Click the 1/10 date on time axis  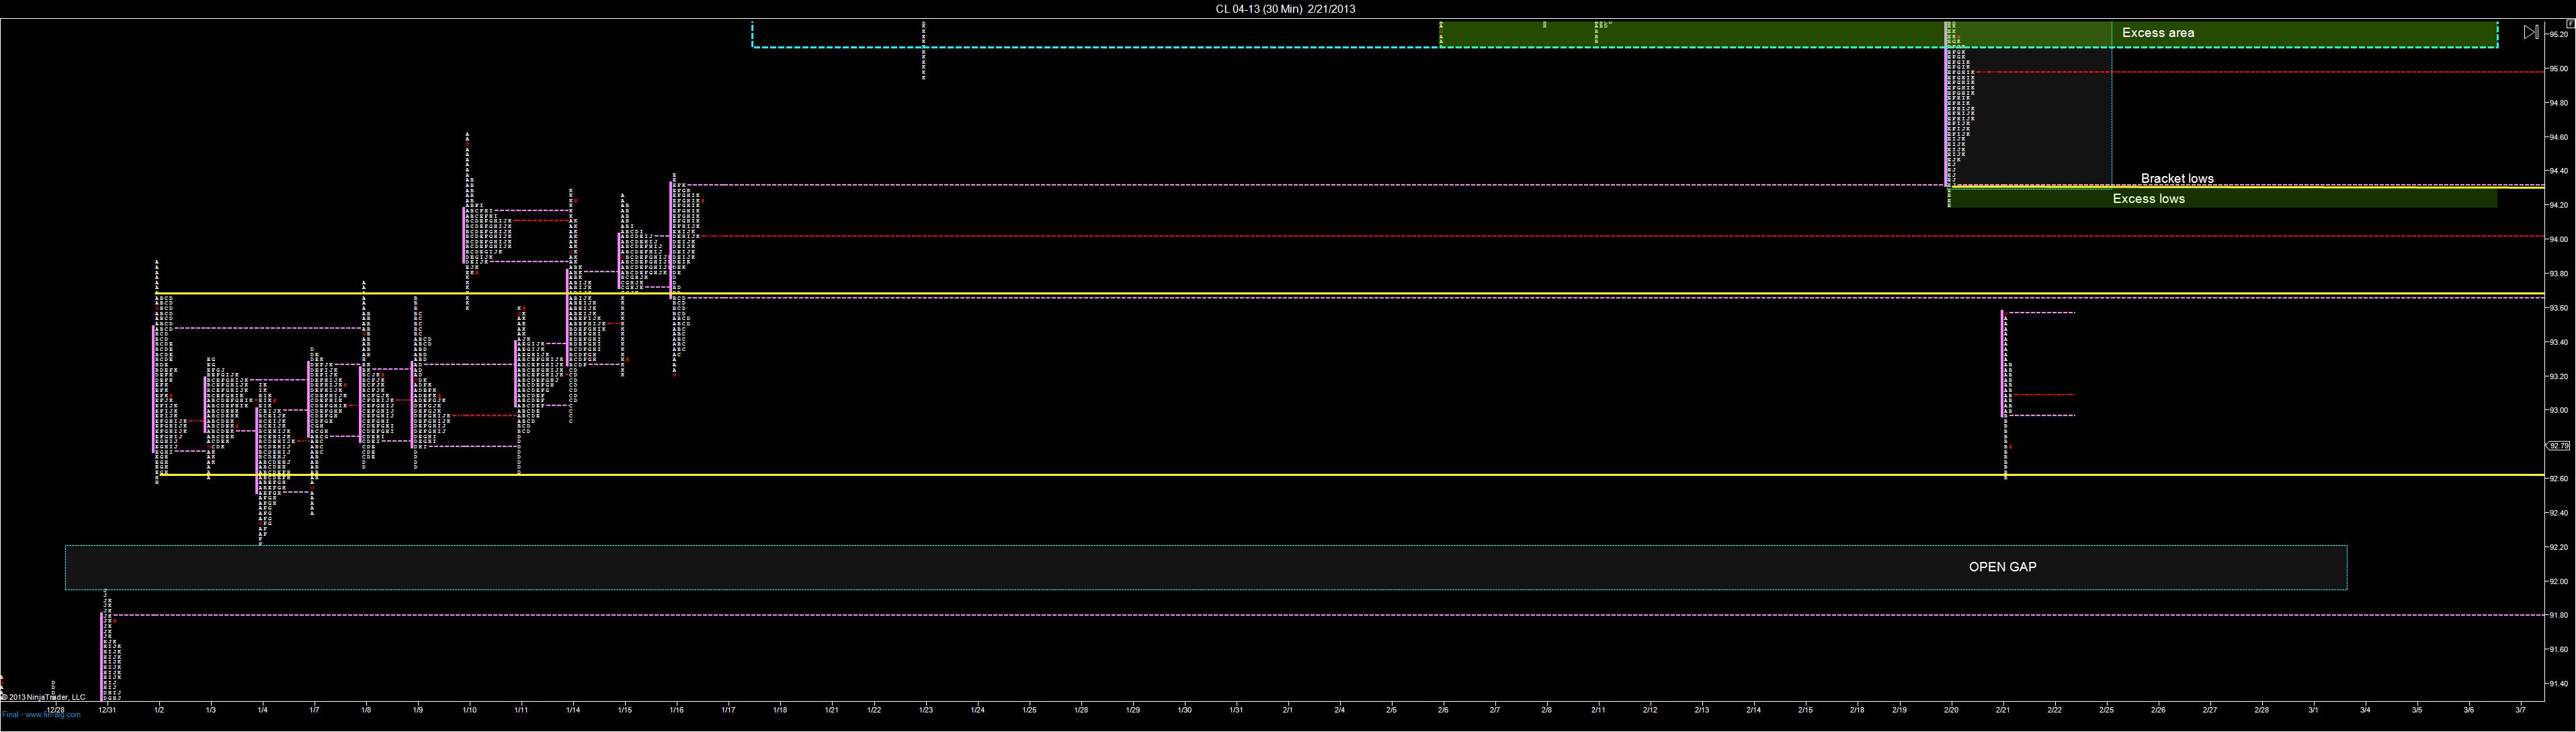(469, 710)
